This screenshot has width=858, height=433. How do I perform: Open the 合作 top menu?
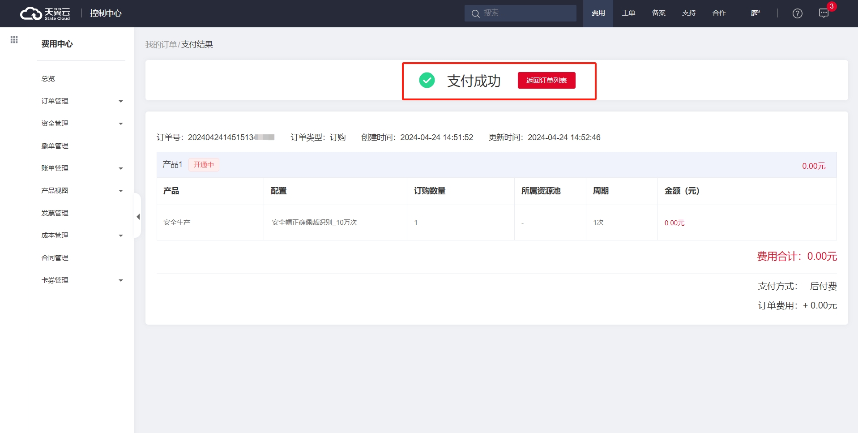pyautogui.click(x=719, y=13)
